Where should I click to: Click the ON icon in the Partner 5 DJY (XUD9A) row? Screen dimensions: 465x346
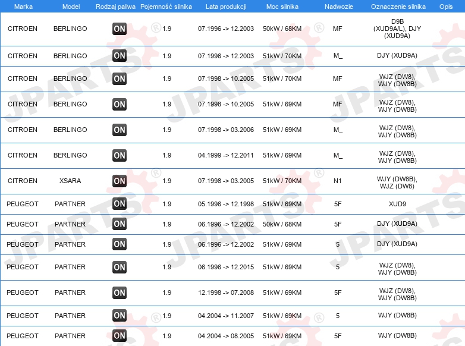[x=120, y=244]
